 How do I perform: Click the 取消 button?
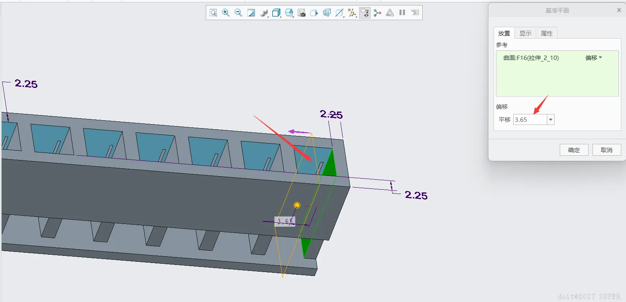(607, 150)
